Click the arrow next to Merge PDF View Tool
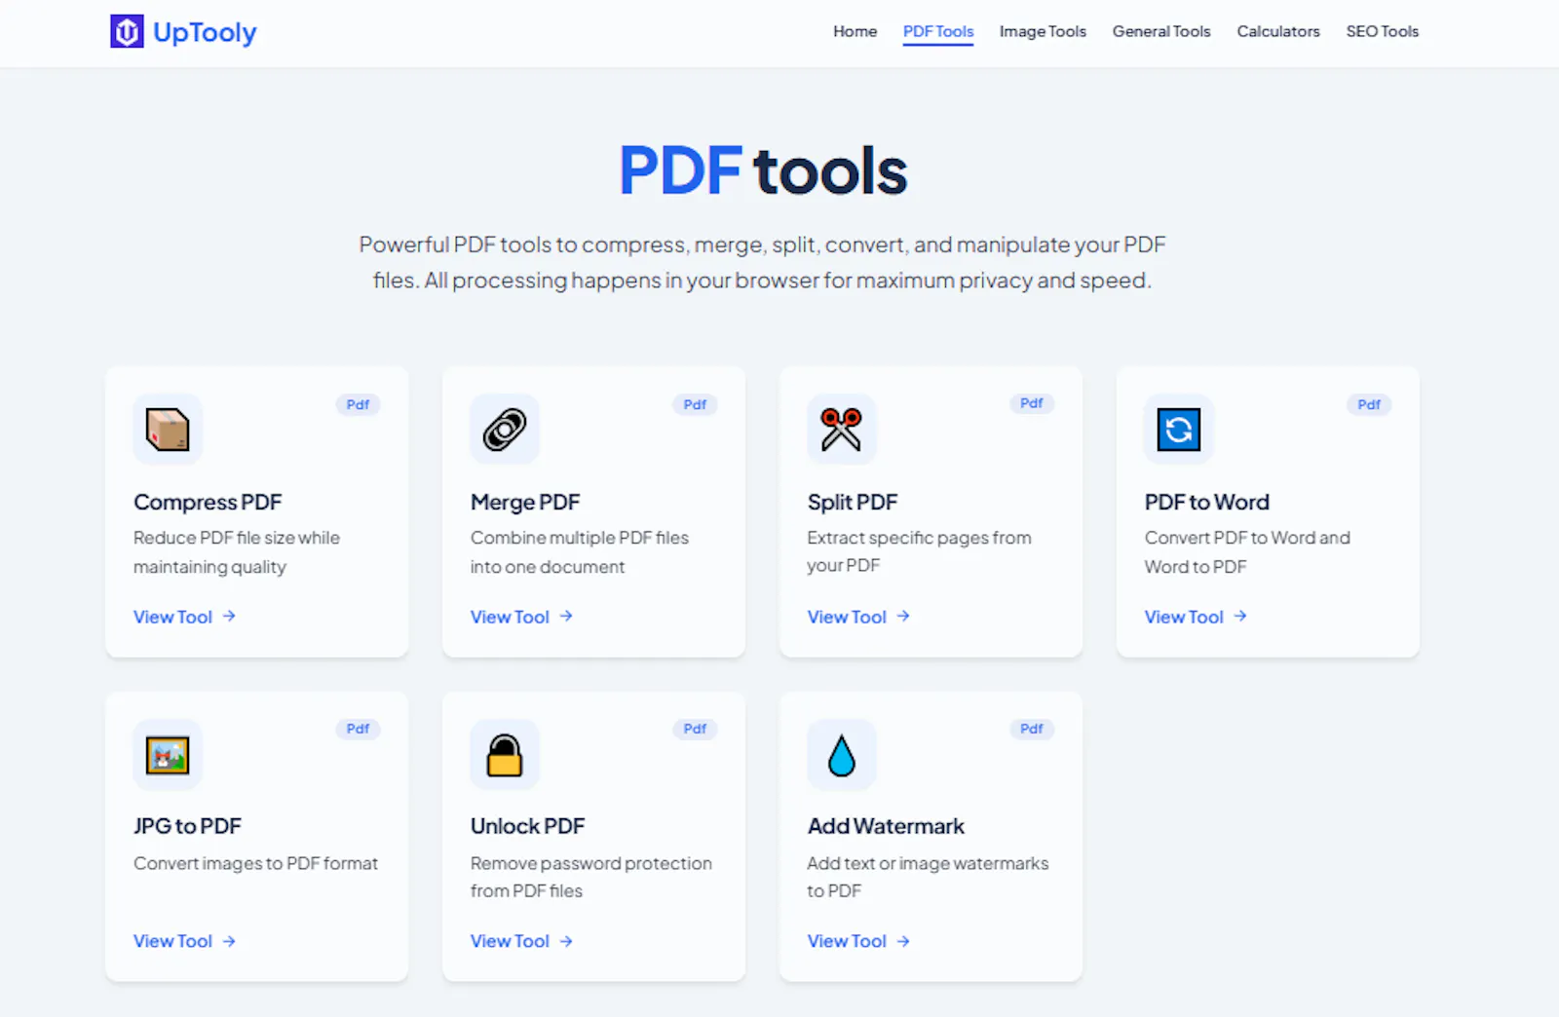 point(566,617)
